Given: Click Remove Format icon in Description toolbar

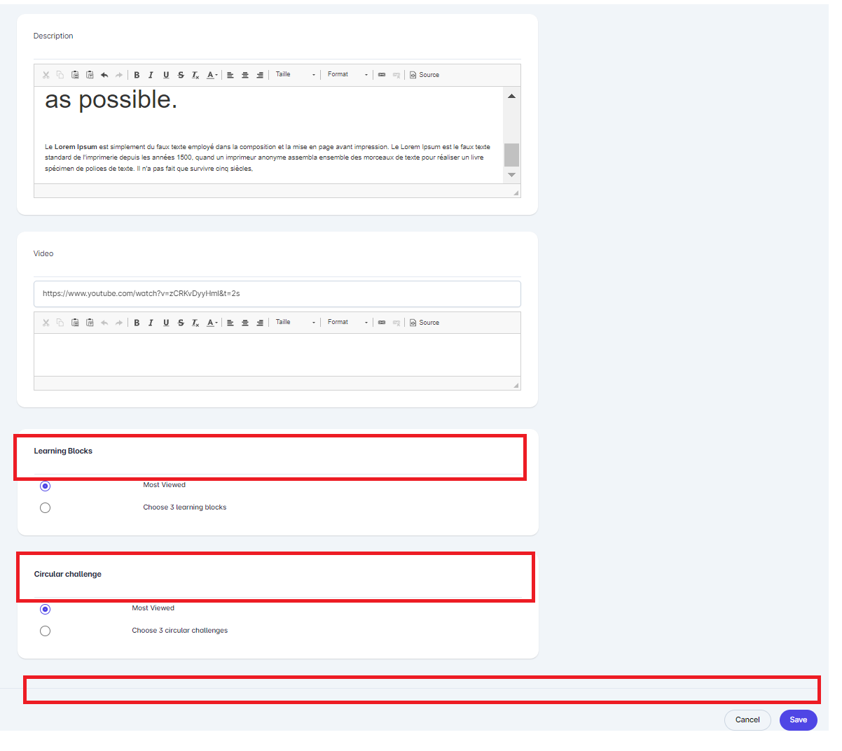Looking at the screenshot, I should point(195,75).
